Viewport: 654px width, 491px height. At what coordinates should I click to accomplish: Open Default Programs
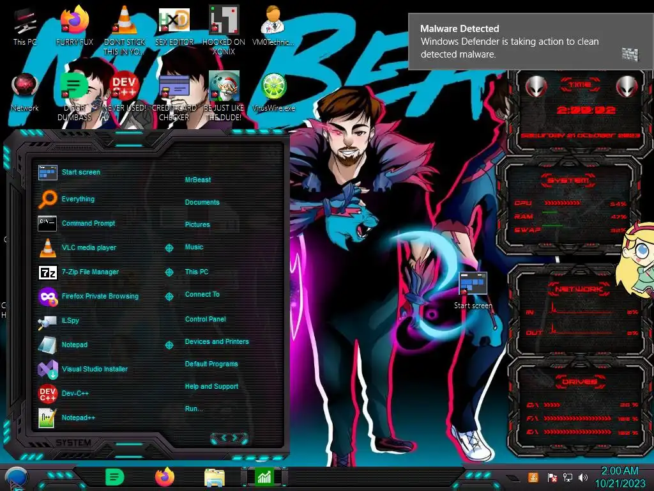point(211,364)
